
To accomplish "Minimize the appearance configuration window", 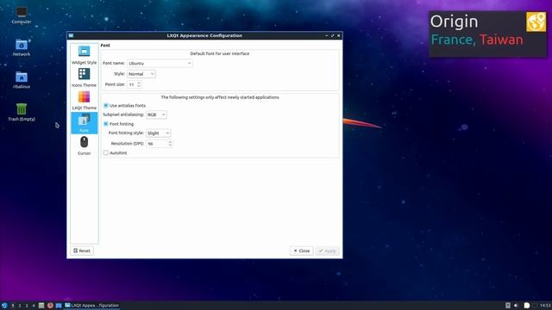I will [x=327, y=35].
